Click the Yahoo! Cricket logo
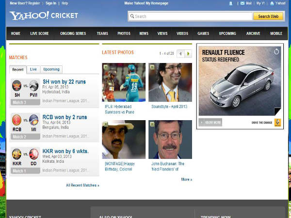291x218 pixels. click(x=44, y=16)
